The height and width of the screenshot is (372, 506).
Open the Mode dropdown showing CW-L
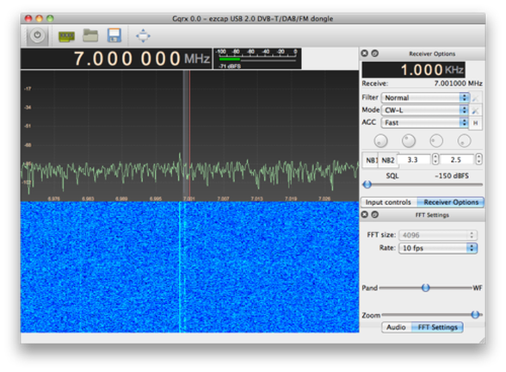425,110
